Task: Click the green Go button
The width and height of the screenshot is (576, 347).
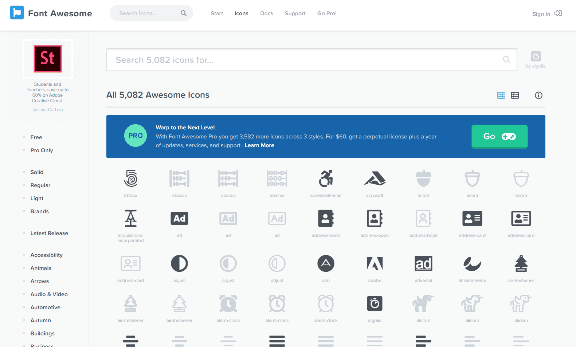Action: click(499, 136)
